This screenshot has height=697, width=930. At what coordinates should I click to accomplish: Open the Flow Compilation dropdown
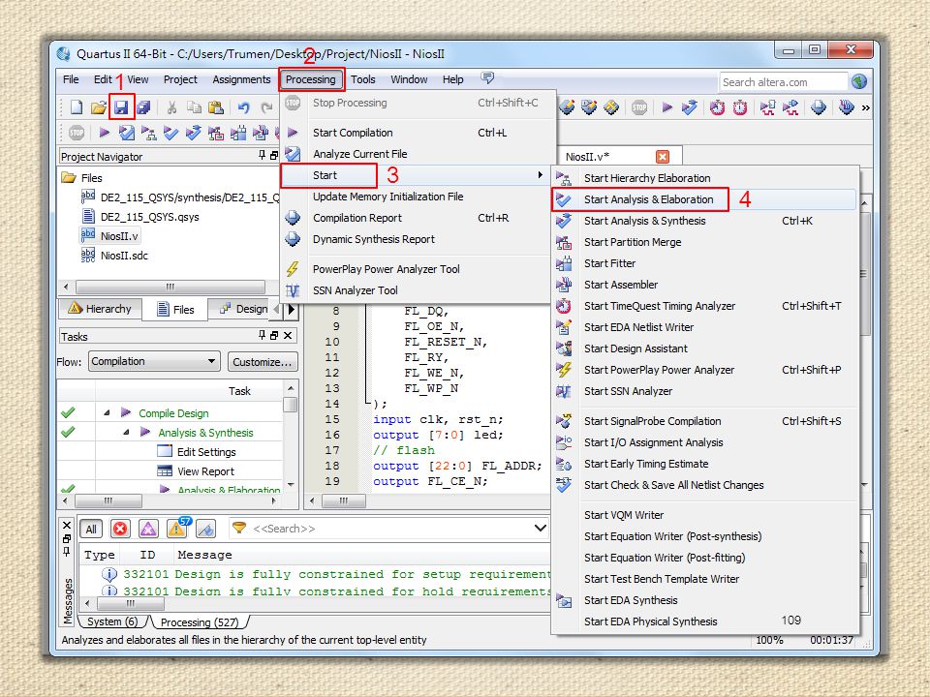[154, 361]
